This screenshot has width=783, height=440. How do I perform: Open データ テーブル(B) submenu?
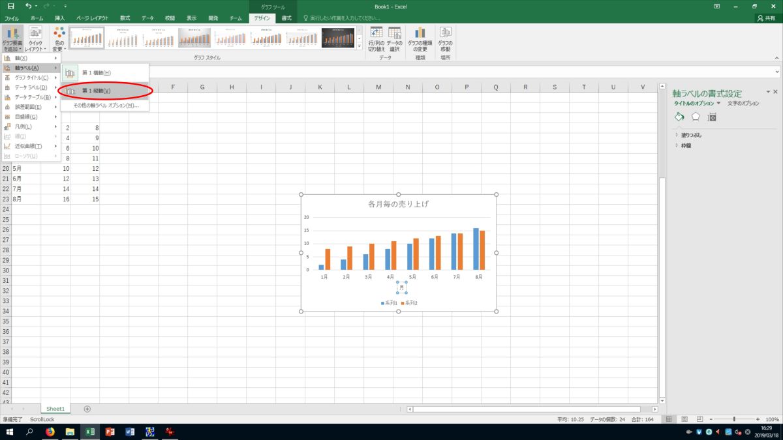31,97
